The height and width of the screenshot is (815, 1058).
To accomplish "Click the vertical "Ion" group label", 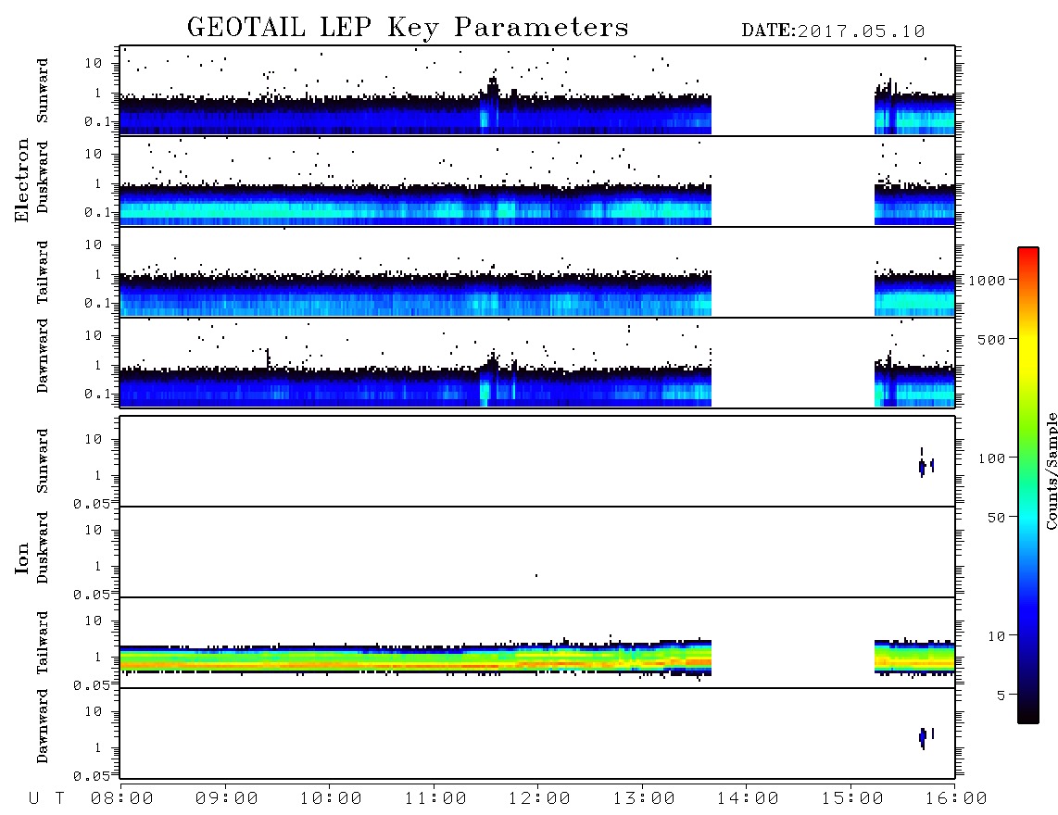I will (21, 558).
